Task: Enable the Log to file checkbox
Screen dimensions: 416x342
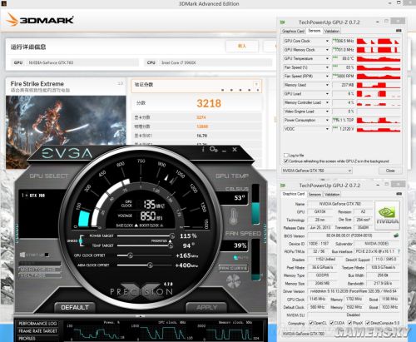Action: tap(286, 156)
